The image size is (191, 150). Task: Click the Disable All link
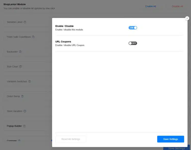point(177,6)
